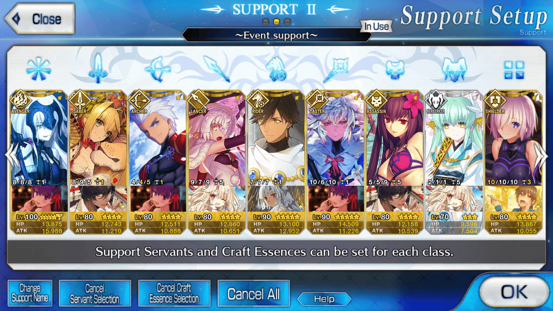Confirm setup with the OK button

tap(514, 292)
